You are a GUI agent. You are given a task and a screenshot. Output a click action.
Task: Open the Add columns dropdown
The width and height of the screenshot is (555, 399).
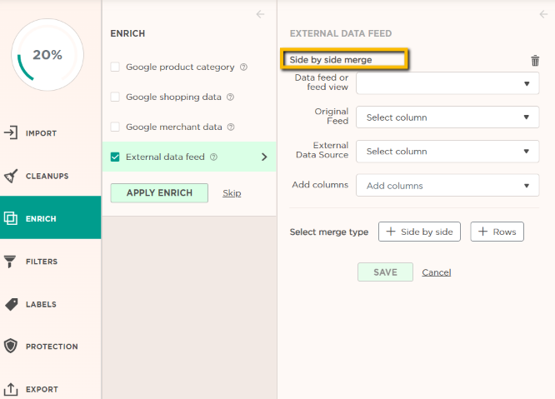point(447,186)
